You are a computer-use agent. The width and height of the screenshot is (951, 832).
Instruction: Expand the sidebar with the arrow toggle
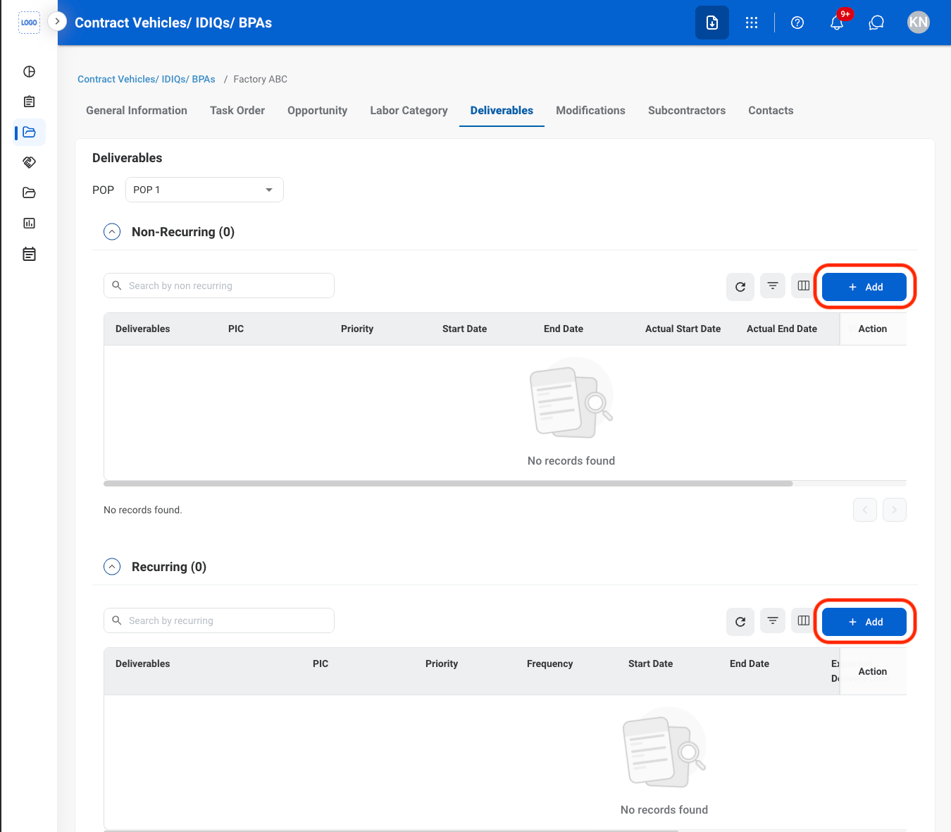coord(57,21)
